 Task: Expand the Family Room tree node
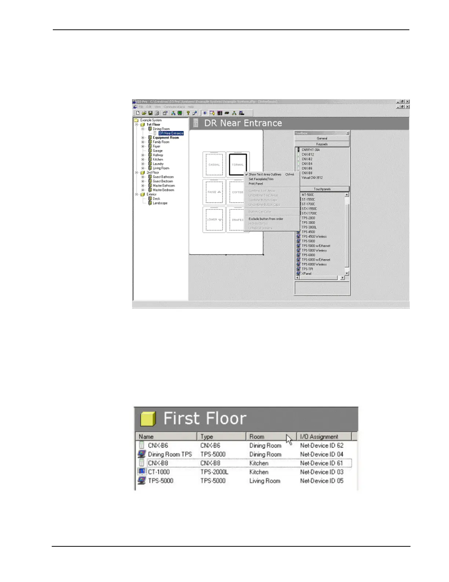pos(143,142)
